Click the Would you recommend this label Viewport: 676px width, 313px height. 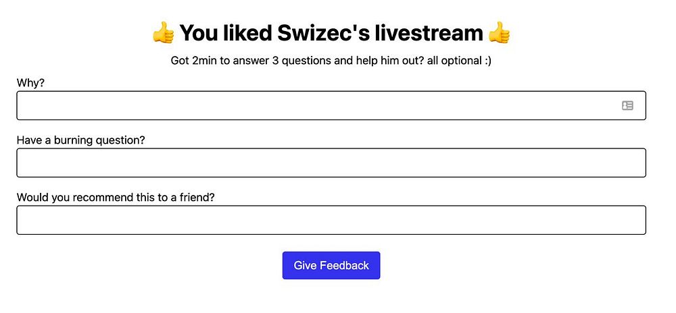(120, 197)
